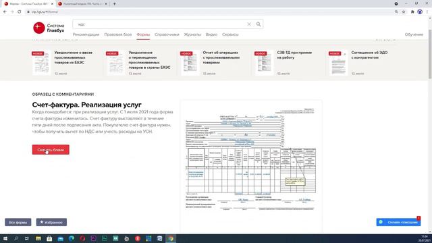
Task: Click thumbnail of Уведомление о ввозе form
Action: pos(41,63)
